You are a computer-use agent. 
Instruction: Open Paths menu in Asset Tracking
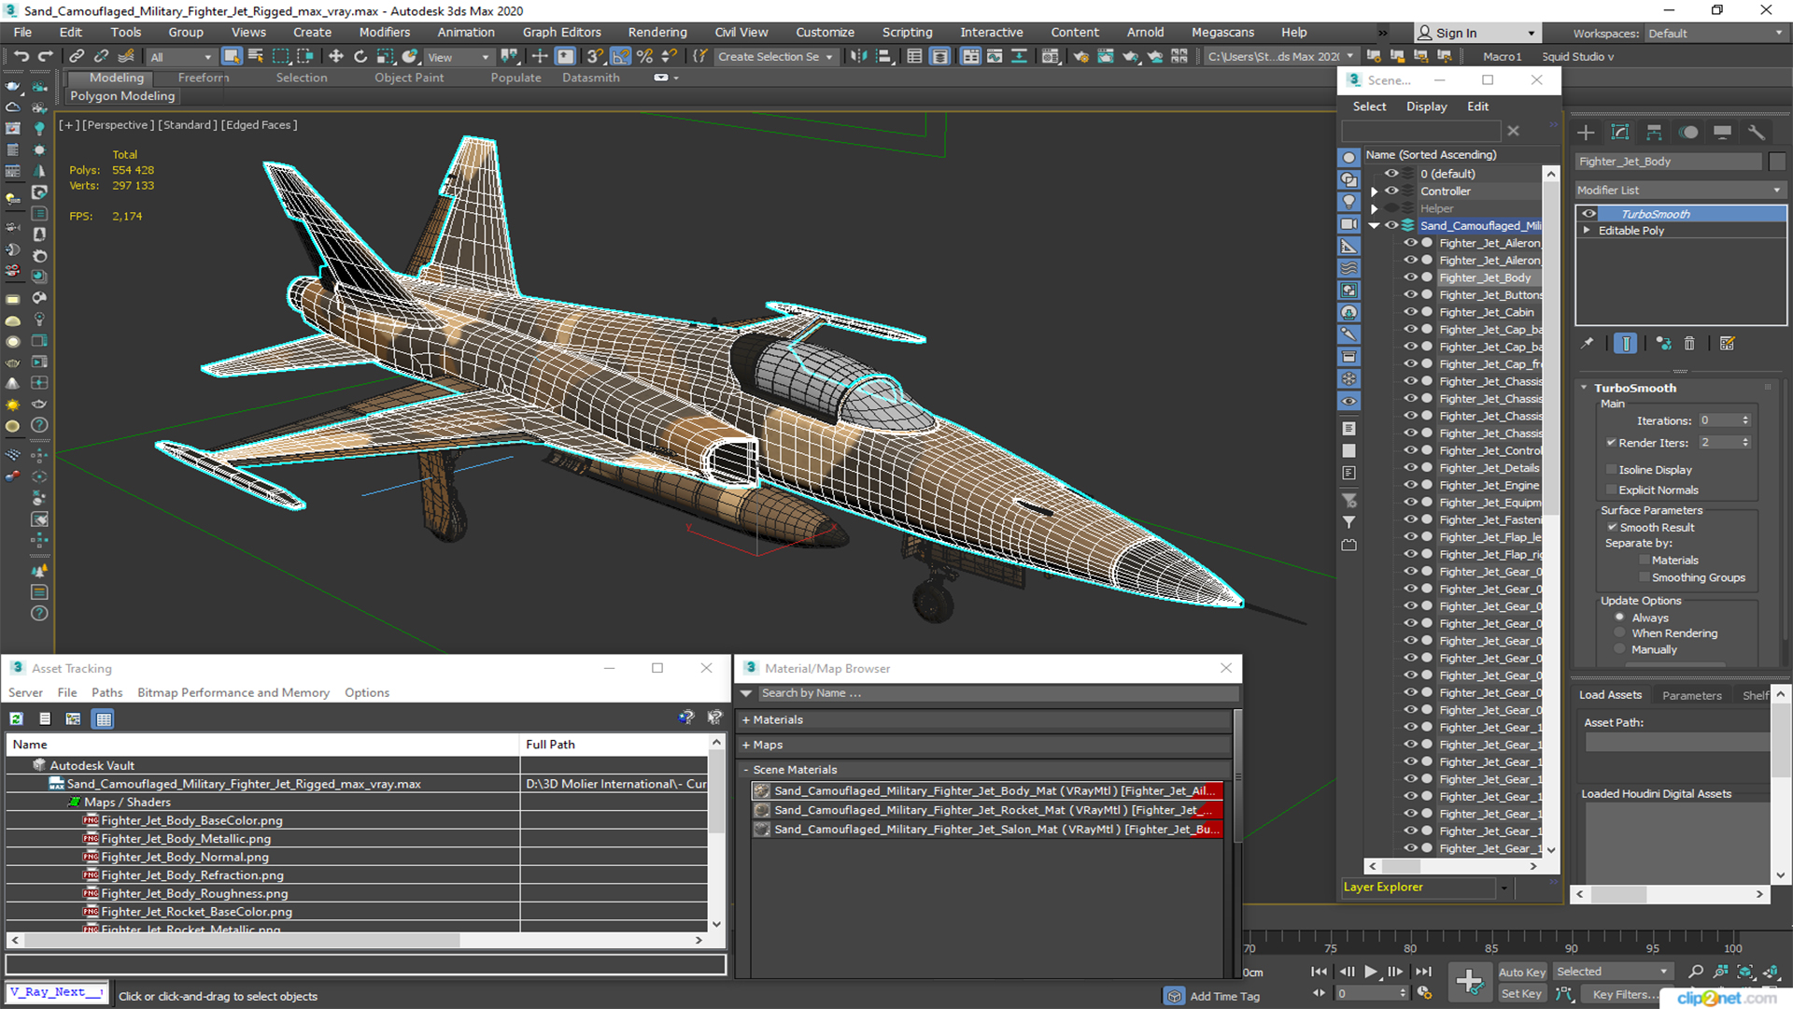pos(106,693)
